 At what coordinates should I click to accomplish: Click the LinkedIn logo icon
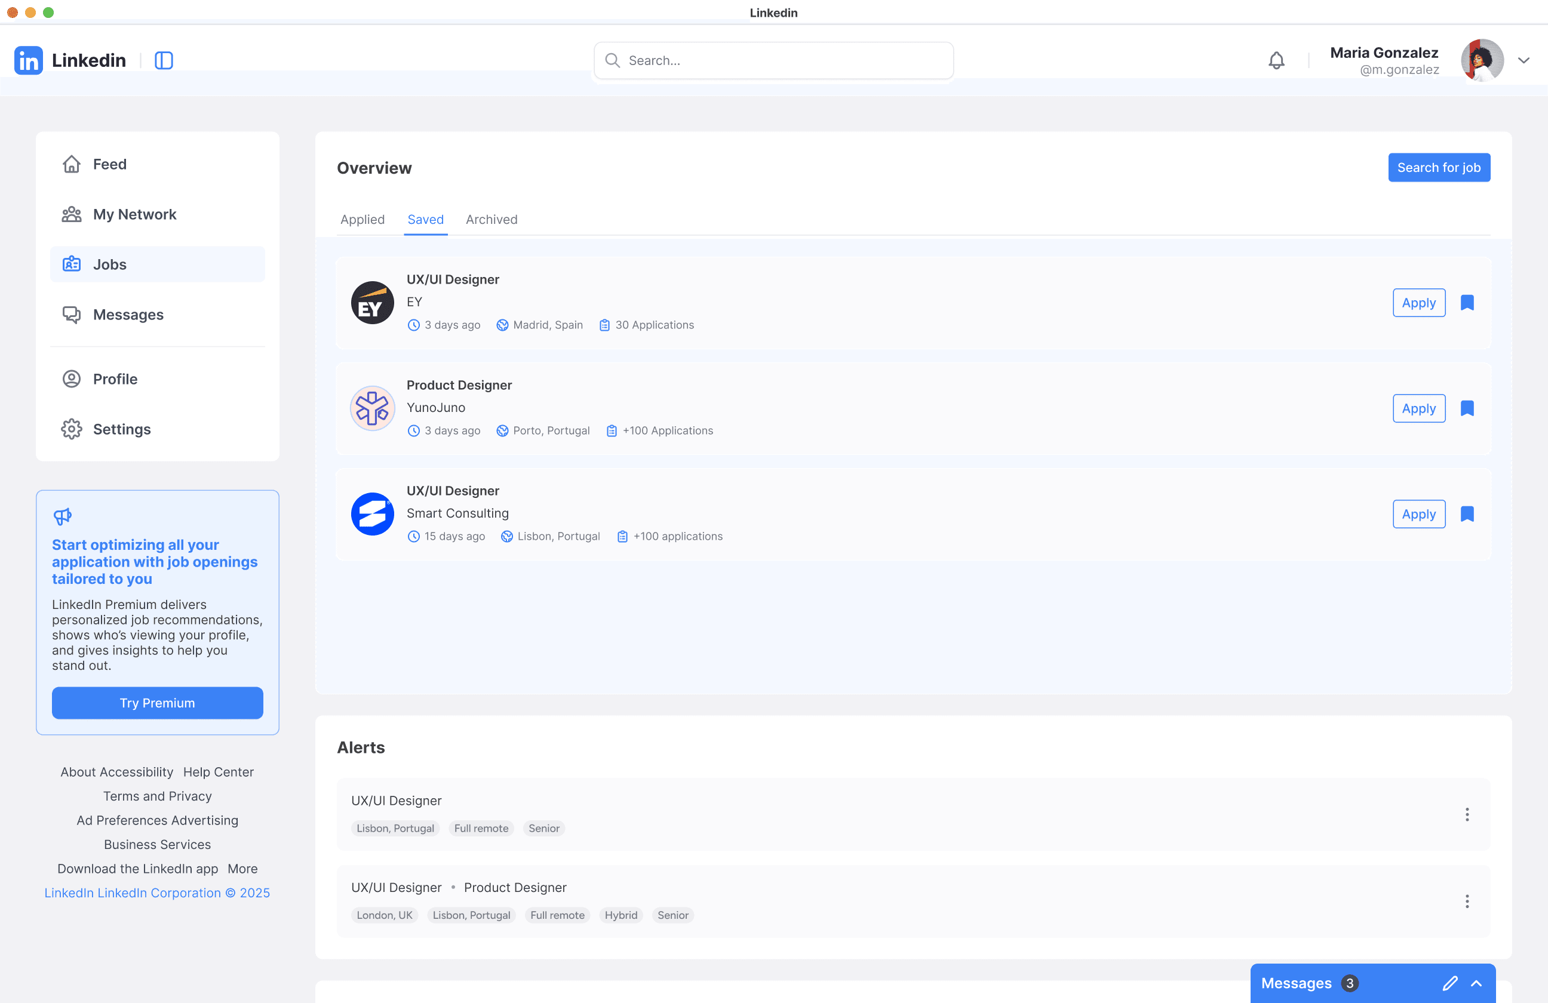(29, 60)
